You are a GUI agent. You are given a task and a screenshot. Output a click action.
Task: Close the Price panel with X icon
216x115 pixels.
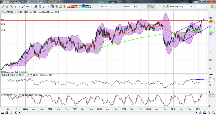point(12,12)
